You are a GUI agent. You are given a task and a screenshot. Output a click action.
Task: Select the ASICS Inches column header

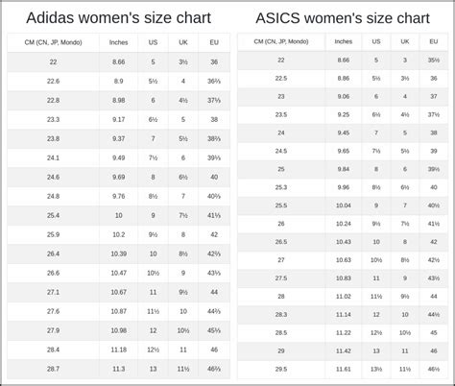[344, 41]
